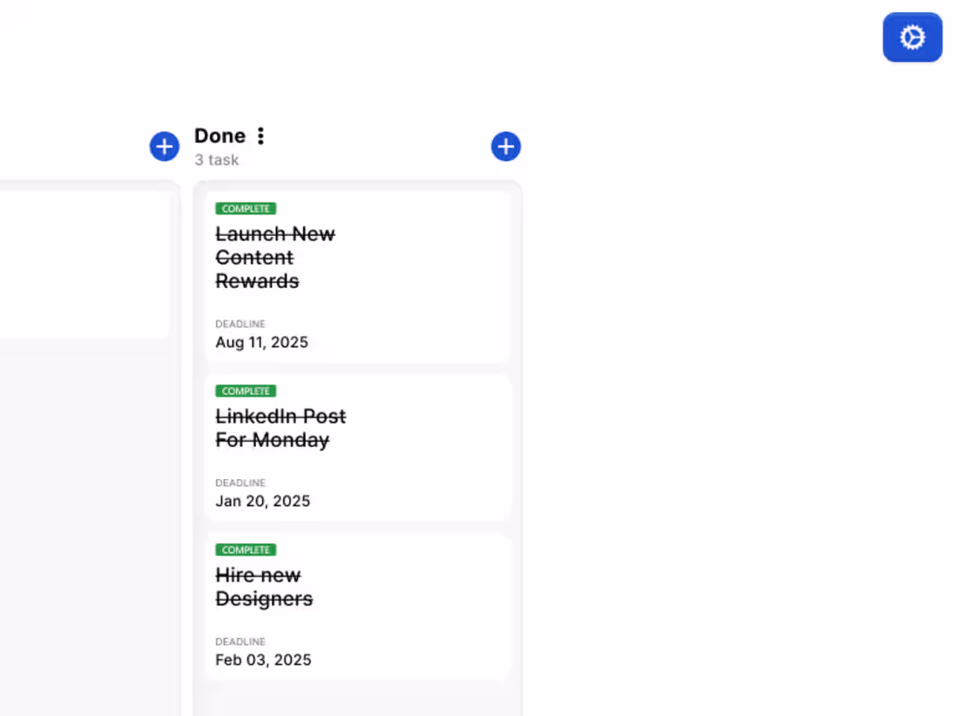Screen dimensions: 955x716
Task: Click the COMPLETE badge on Hire new Designers
Action: click(x=246, y=549)
